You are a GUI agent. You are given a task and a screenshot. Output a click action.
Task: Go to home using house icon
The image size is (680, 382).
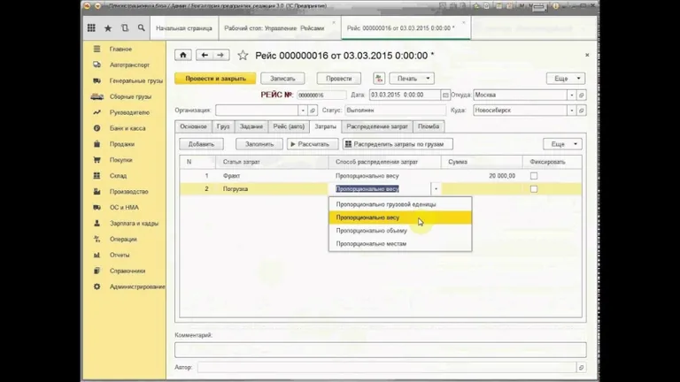184,55
